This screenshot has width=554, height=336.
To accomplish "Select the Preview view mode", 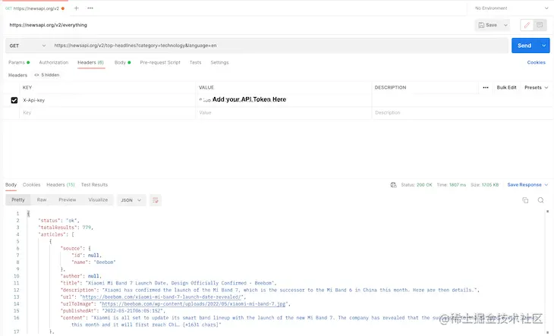I will [67, 199].
